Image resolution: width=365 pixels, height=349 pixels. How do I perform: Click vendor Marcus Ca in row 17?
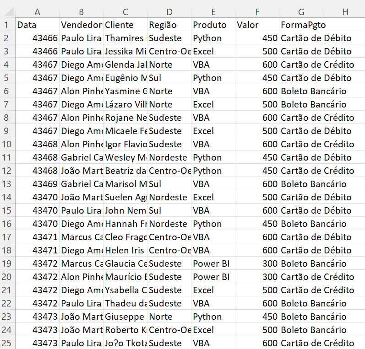[x=81, y=237]
